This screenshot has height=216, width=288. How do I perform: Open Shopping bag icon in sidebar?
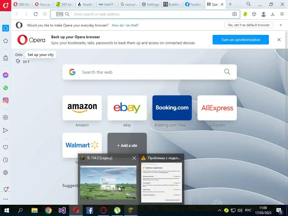point(6,58)
